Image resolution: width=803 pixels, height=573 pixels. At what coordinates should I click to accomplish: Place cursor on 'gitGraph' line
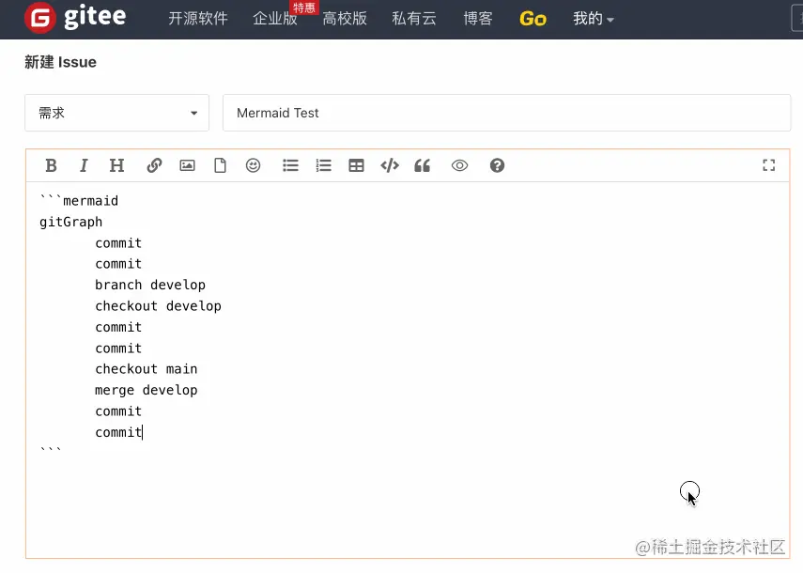point(70,222)
